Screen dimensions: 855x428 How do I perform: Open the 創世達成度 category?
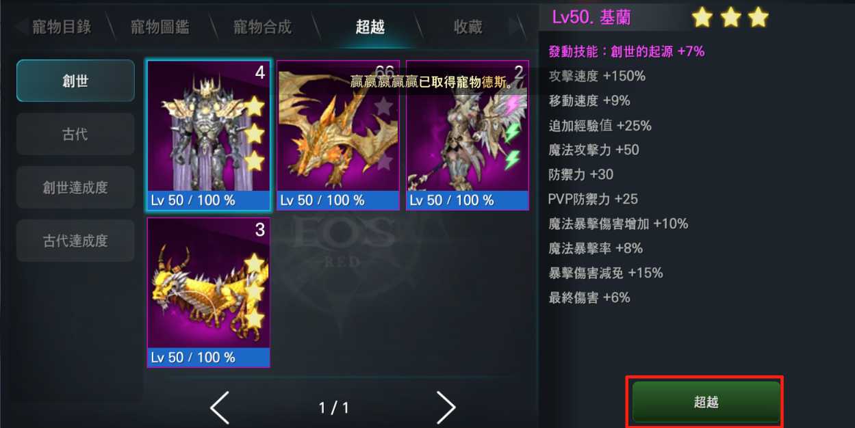(x=75, y=187)
